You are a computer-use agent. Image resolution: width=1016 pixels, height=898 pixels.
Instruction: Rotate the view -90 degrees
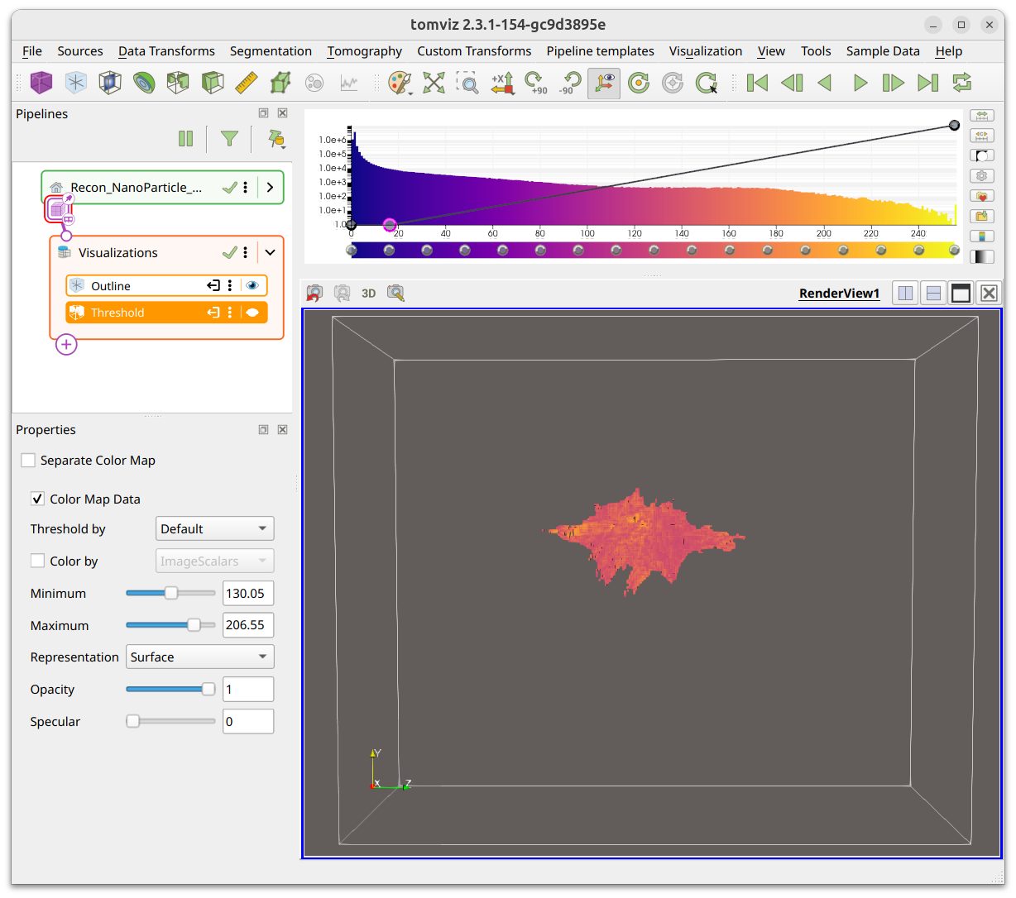tap(570, 83)
